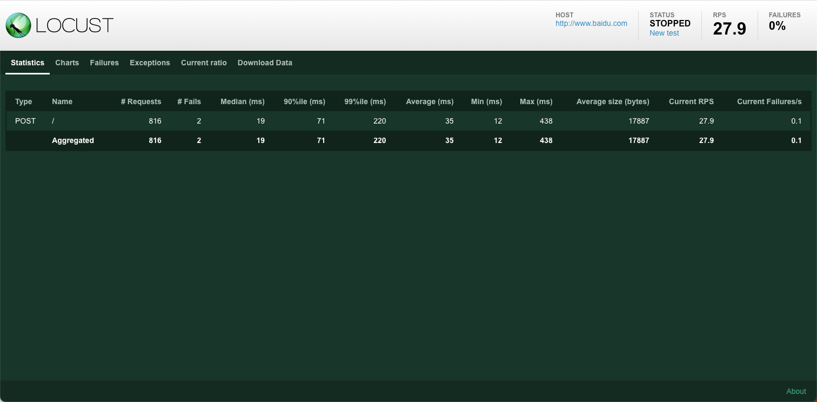Image resolution: width=817 pixels, height=402 pixels.
Task: Sort by Median (ms) column header
Action: (243, 101)
